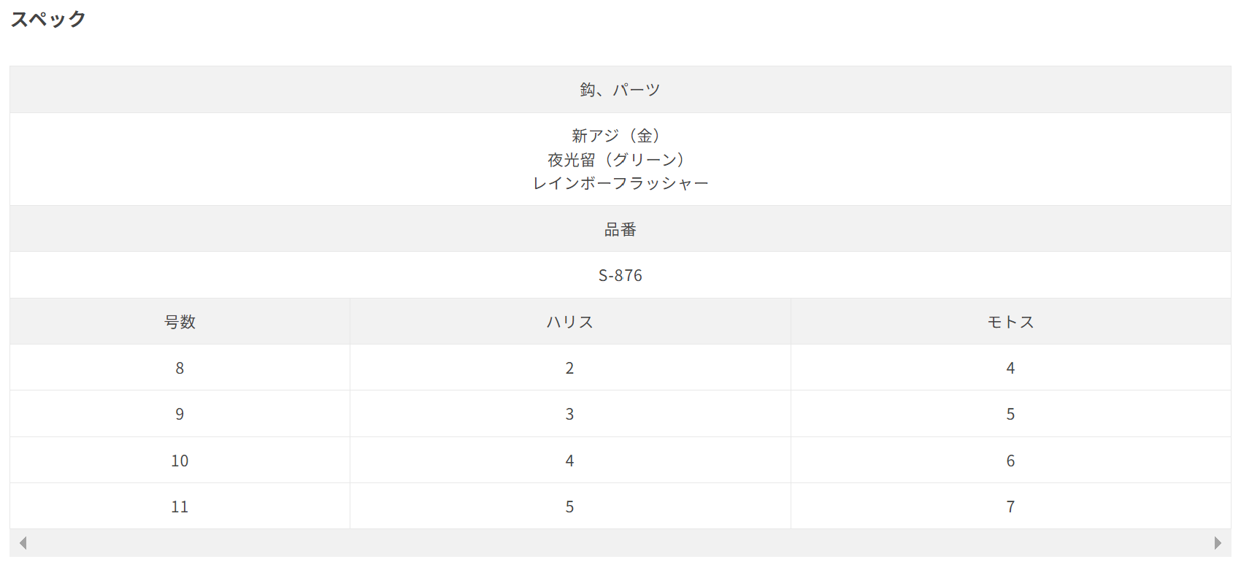
Task: Click the レインボーフラッシャー text line
Action: [x=620, y=183]
